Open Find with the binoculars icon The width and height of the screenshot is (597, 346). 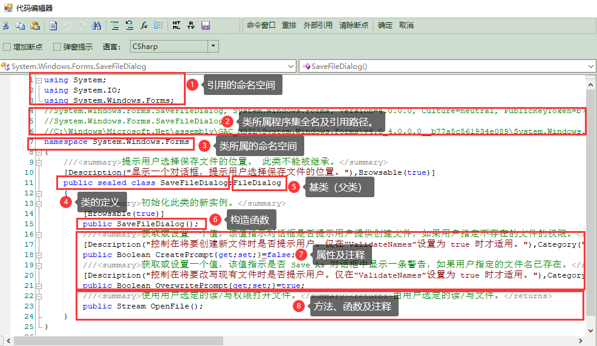tap(96, 25)
